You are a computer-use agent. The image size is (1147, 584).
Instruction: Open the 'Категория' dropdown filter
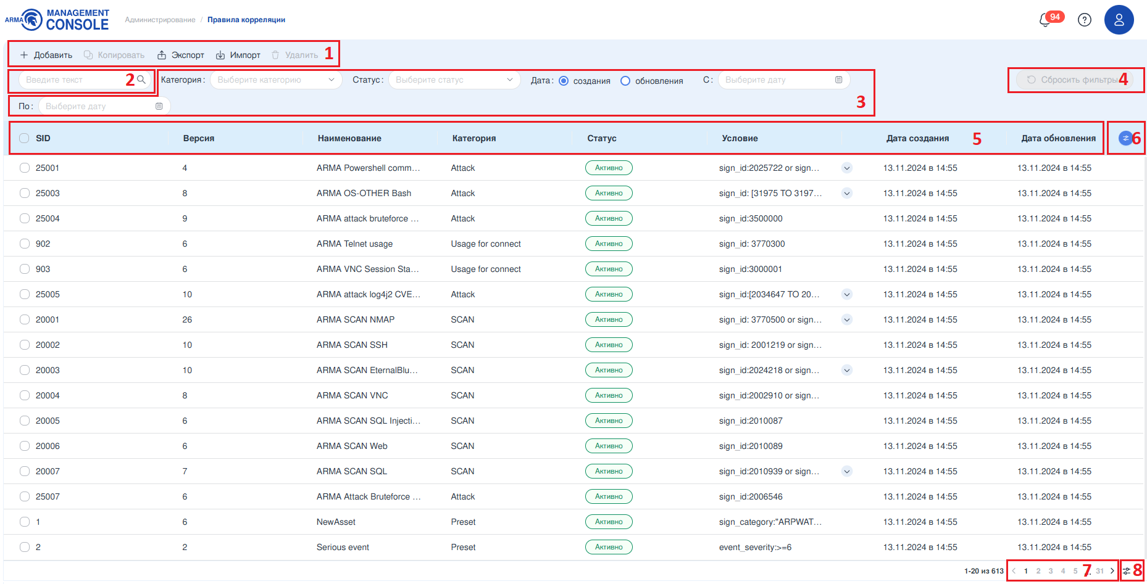coord(275,80)
